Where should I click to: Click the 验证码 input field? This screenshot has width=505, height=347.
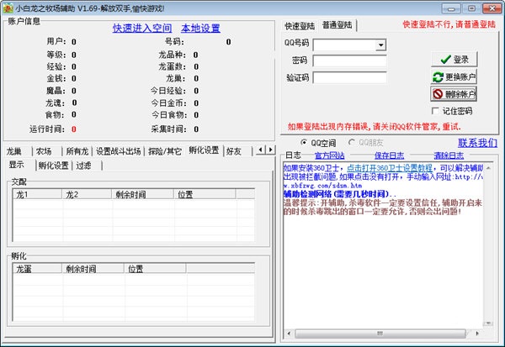click(350, 77)
